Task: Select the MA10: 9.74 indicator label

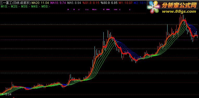Action: 58,3
